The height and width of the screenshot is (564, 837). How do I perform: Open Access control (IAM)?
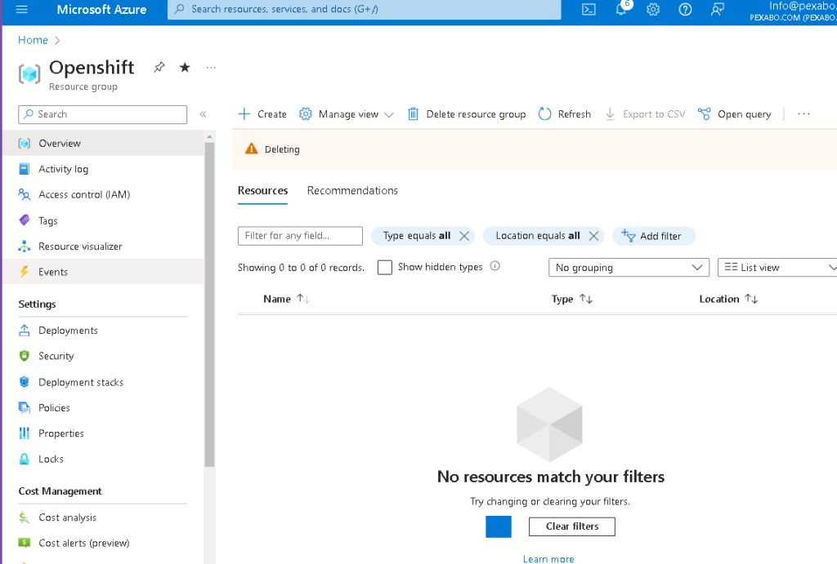coord(103,194)
